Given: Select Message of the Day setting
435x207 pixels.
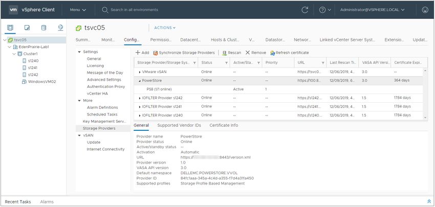Looking at the screenshot, I should click(x=104, y=73).
